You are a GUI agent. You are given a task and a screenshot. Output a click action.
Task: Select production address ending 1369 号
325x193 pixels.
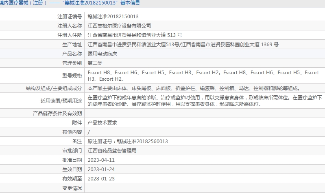183,45
